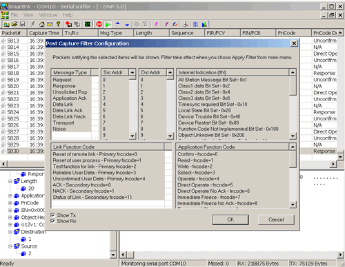Viewport: 345px width, 267px height.
Task: Select packet row 5830 in packet list
Action: tap(23, 151)
